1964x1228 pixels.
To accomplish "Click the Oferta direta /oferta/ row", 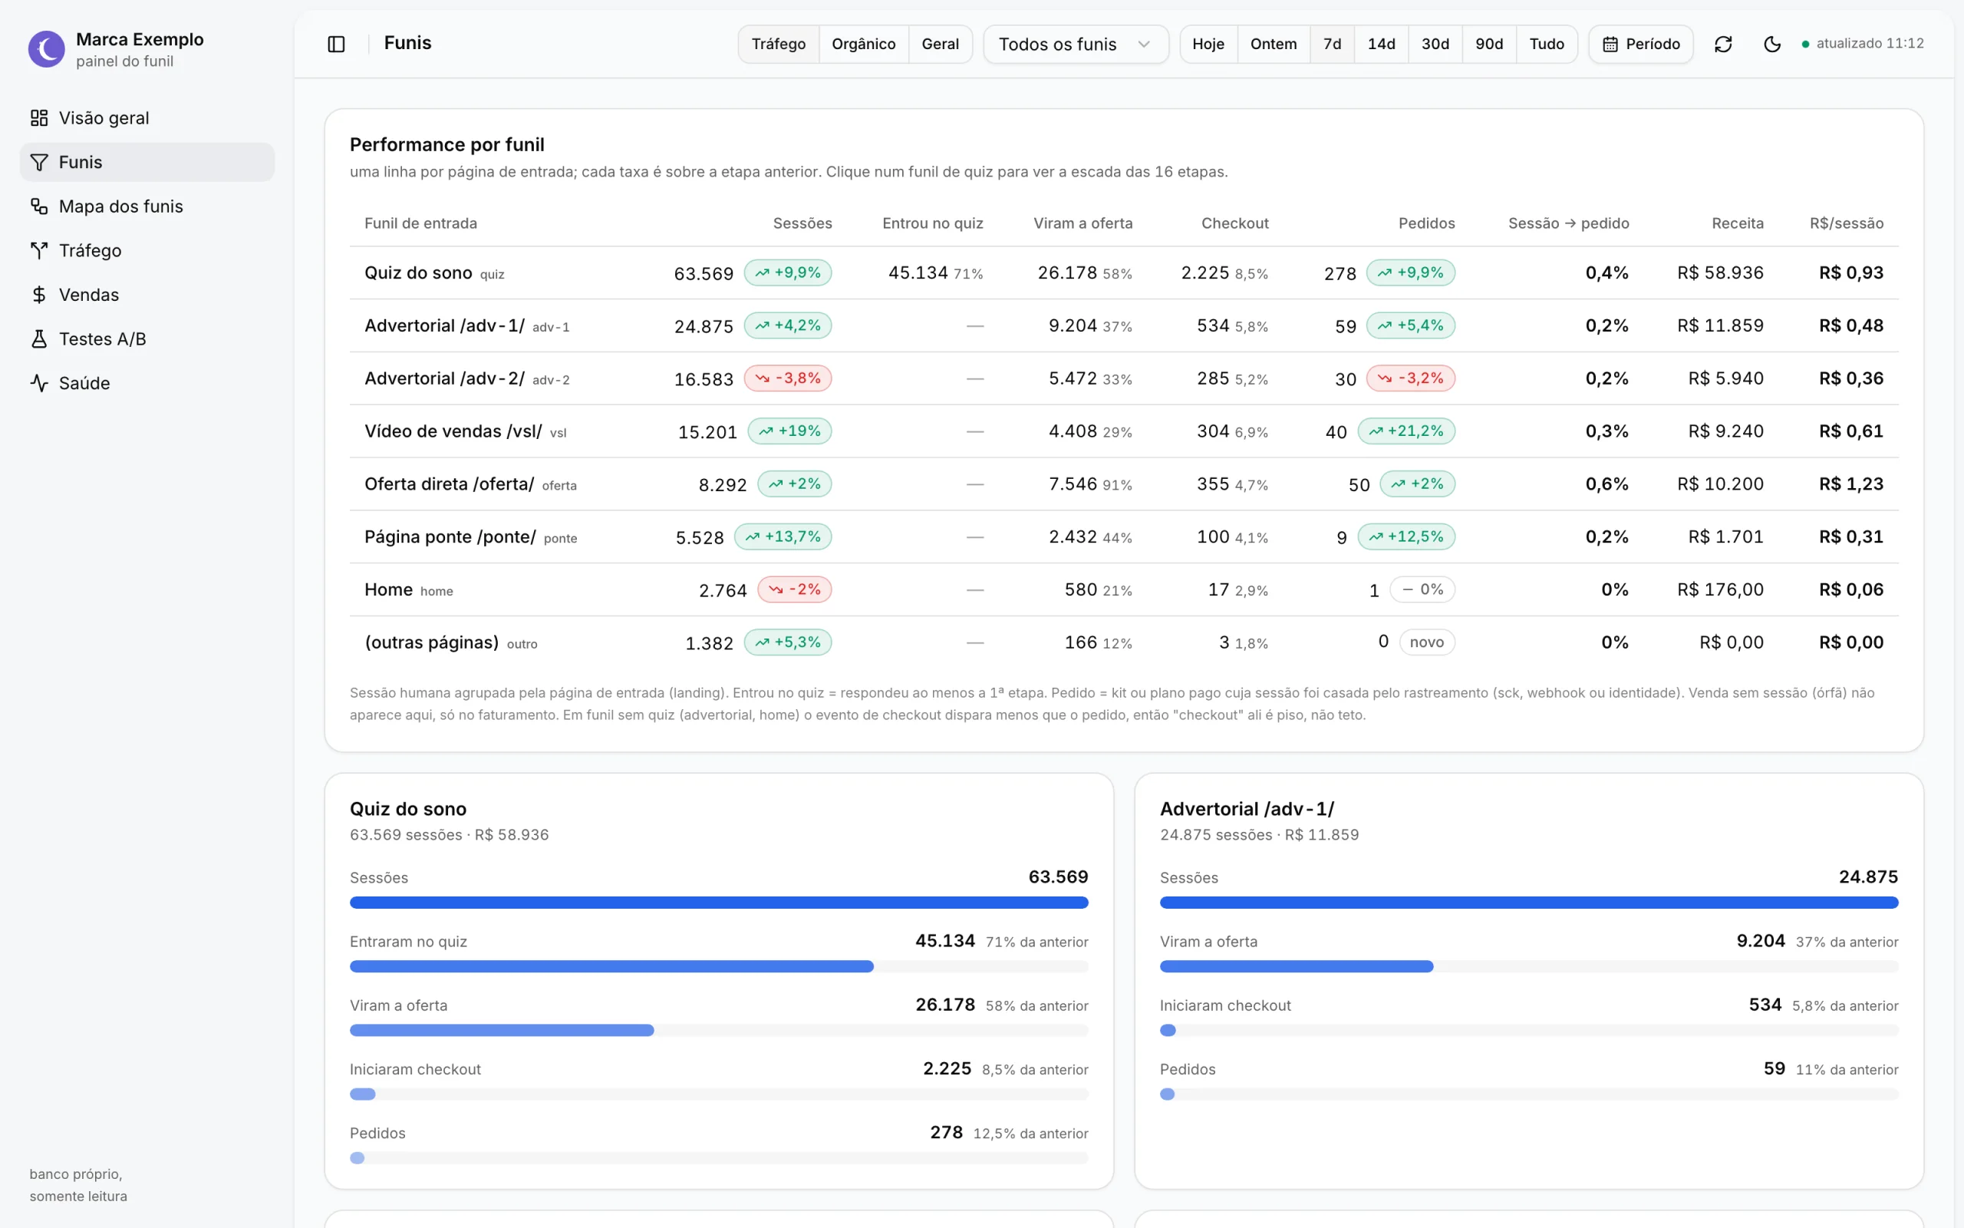I will click(x=1124, y=484).
